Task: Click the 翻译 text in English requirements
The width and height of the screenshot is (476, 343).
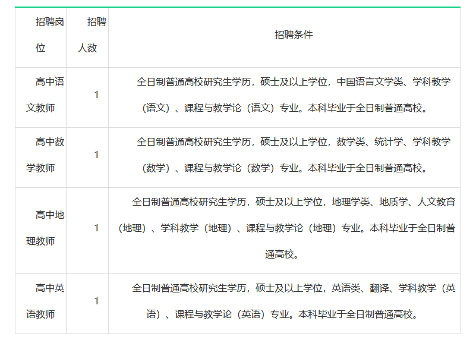Action: pos(379,288)
